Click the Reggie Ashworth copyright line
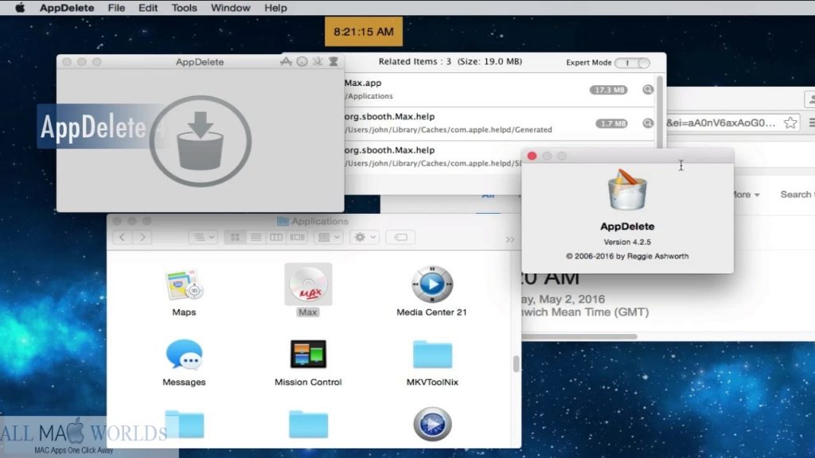The image size is (815, 458). point(627,256)
